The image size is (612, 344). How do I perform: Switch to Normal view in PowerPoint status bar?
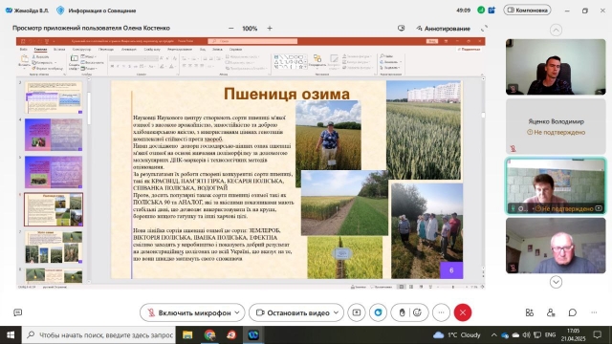coord(401,287)
